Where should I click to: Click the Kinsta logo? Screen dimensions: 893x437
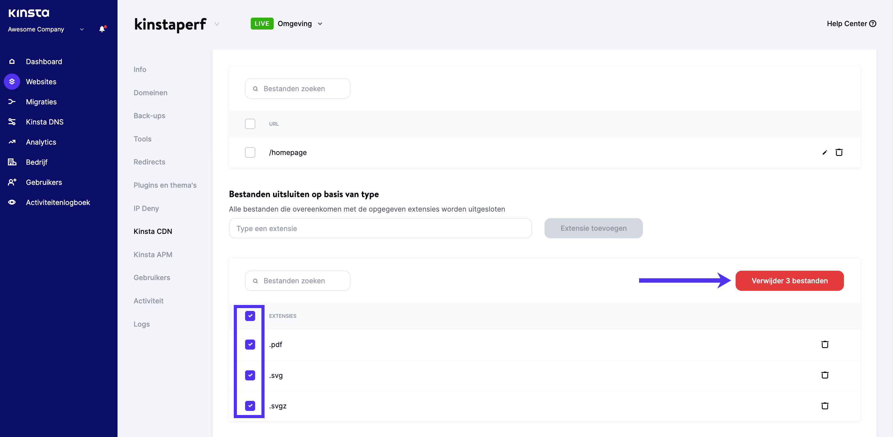[x=29, y=13]
